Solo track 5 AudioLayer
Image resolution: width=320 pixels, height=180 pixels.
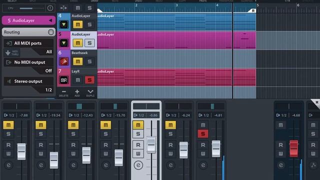[89, 43]
